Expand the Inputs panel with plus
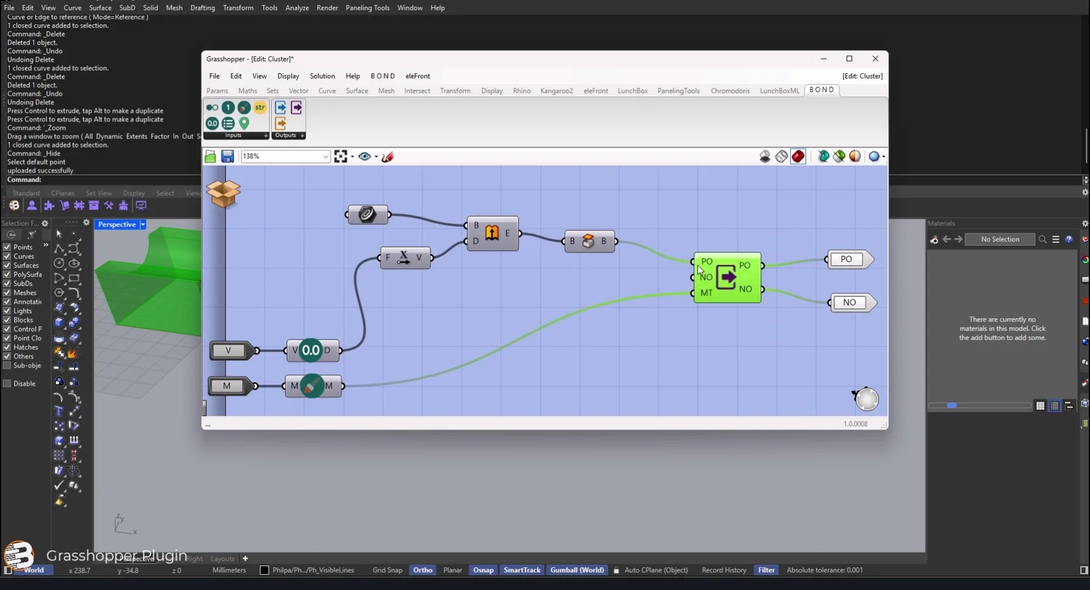The width and height of the screenshot is (1090, 590). point(265,136)
